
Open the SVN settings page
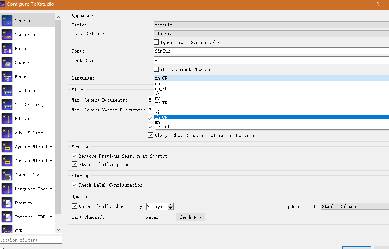[x=28, y=229]
